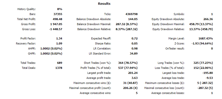222x99 pixels.
Task: Select the Largest loss trade value -195.80
Action: [x=208, y=73]
